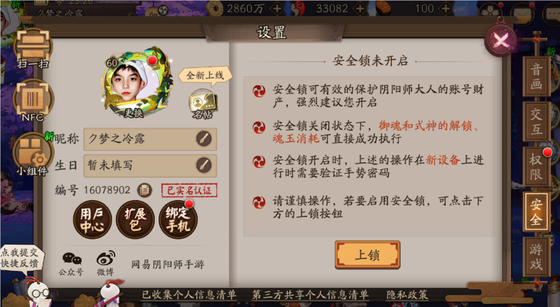Open the 隐私政策 link
The image size is (560, 307).
click(407, 294)
